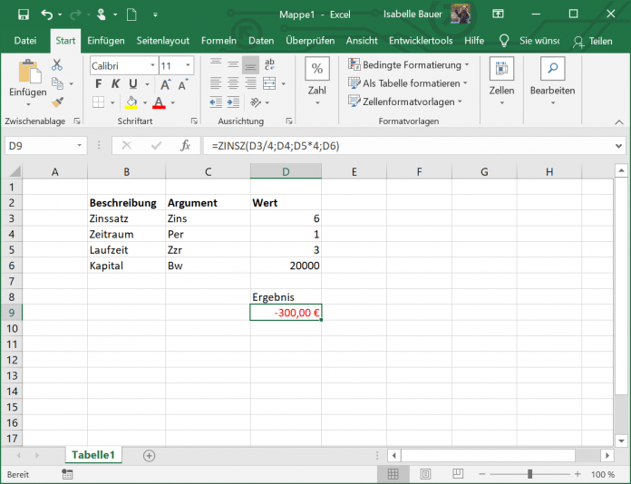
Task: Center cell text horizontally
Action: point(233,83)
